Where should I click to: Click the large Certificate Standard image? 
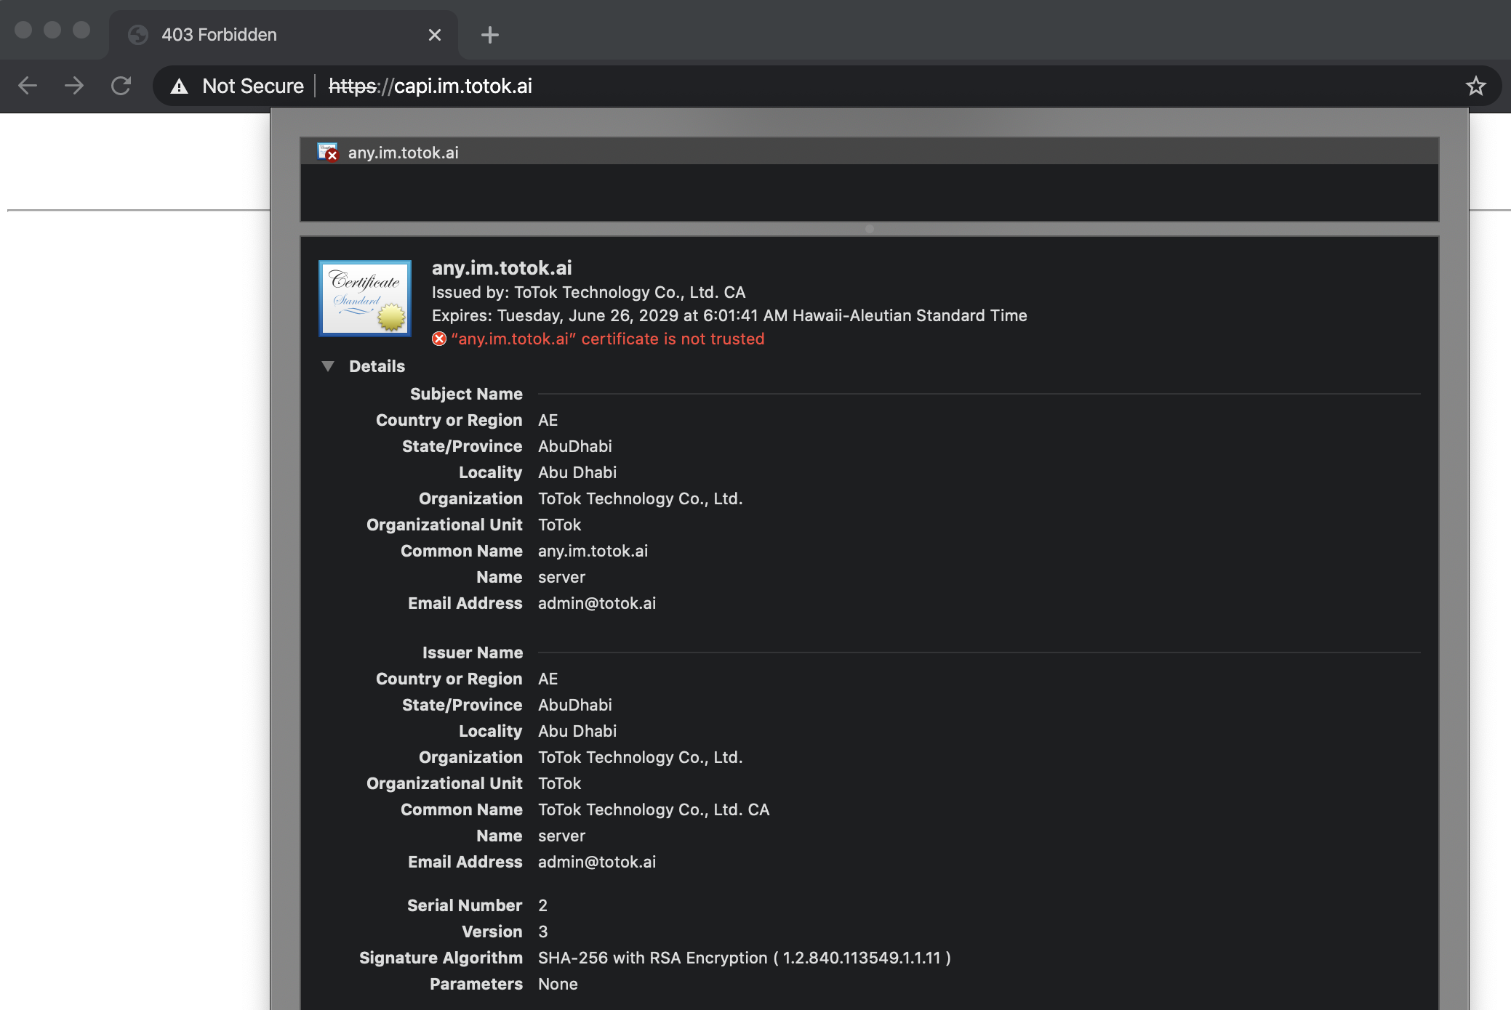click(x=365, y=299)
